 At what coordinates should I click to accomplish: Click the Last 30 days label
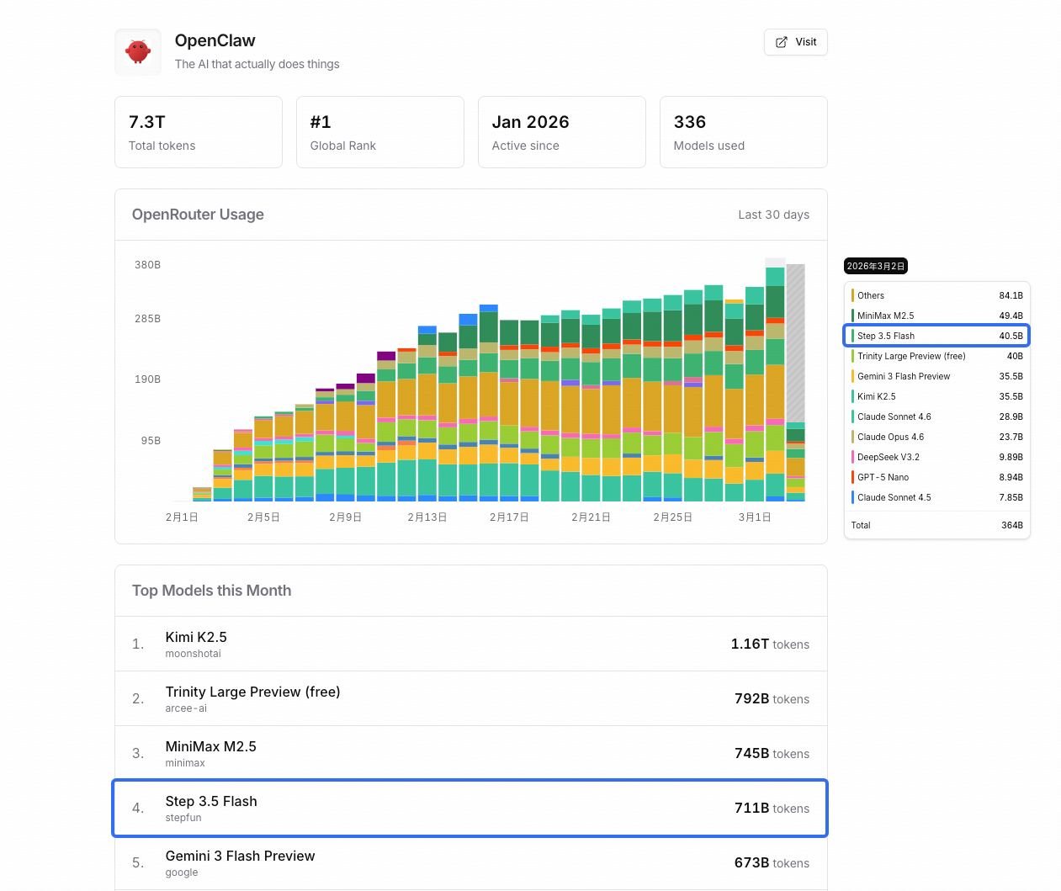773,215
